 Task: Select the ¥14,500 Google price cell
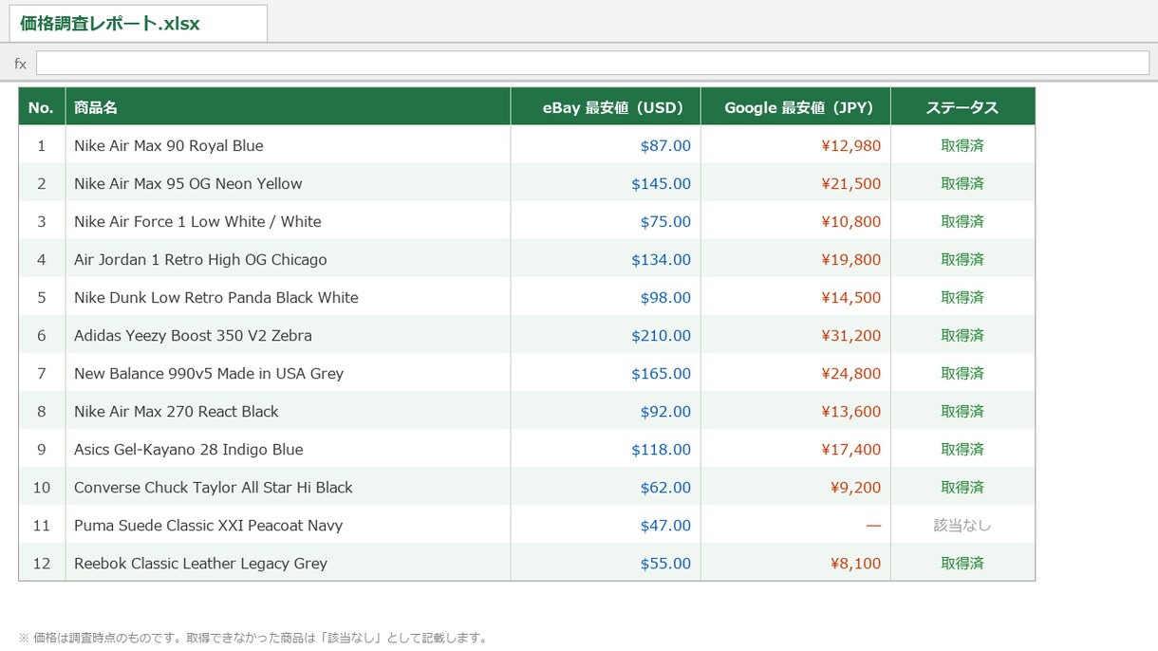[795, 297]
